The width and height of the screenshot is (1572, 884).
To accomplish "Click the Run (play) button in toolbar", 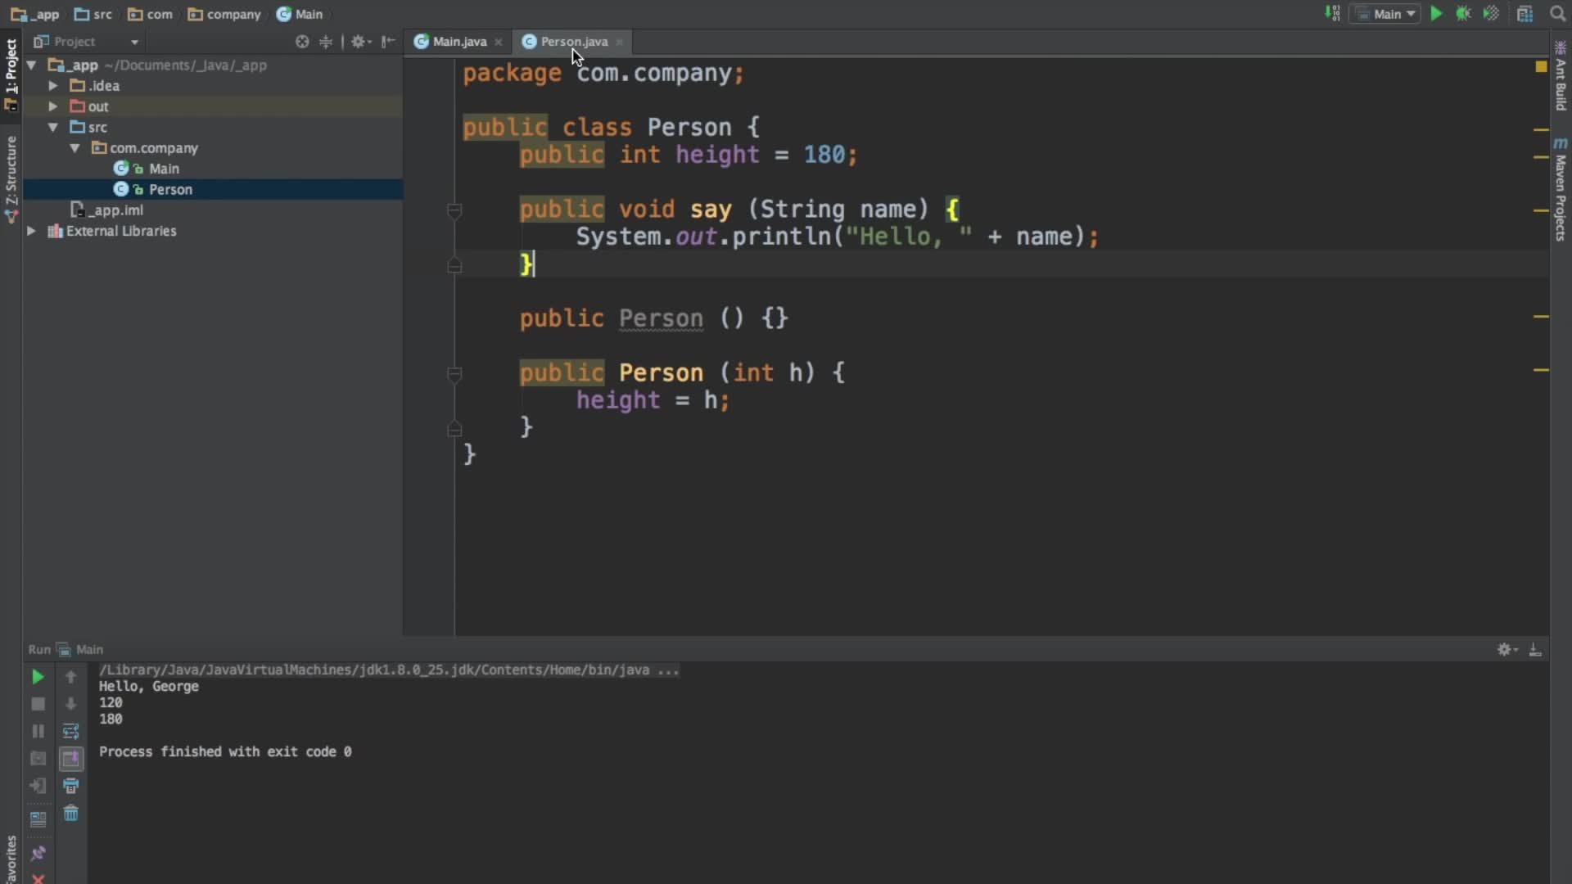I will [x=1437, y=13].
